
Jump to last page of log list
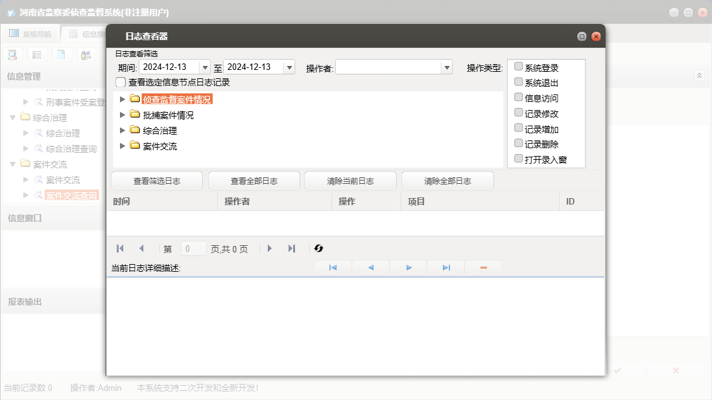[292, 249]
